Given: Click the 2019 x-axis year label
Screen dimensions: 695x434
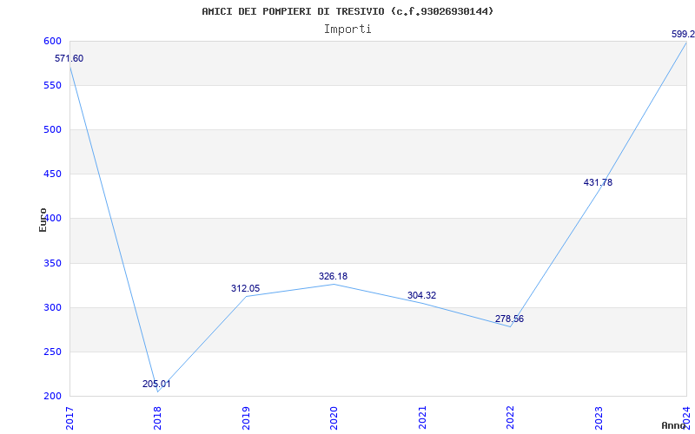Looking at the screenshot, I should (246, 418).
